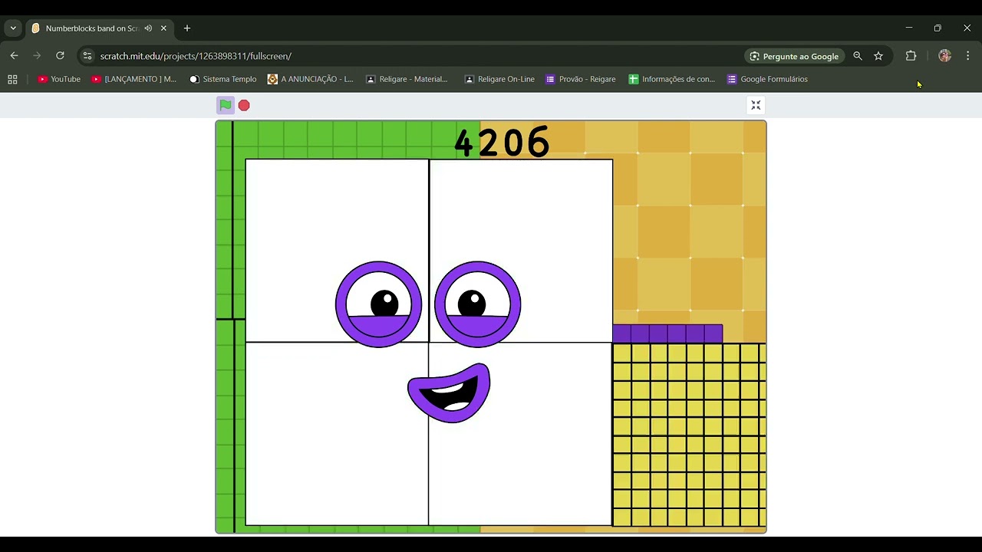This screenshot has width=982, height=552.
Task: Reload the current page
Action: (60, 56)
